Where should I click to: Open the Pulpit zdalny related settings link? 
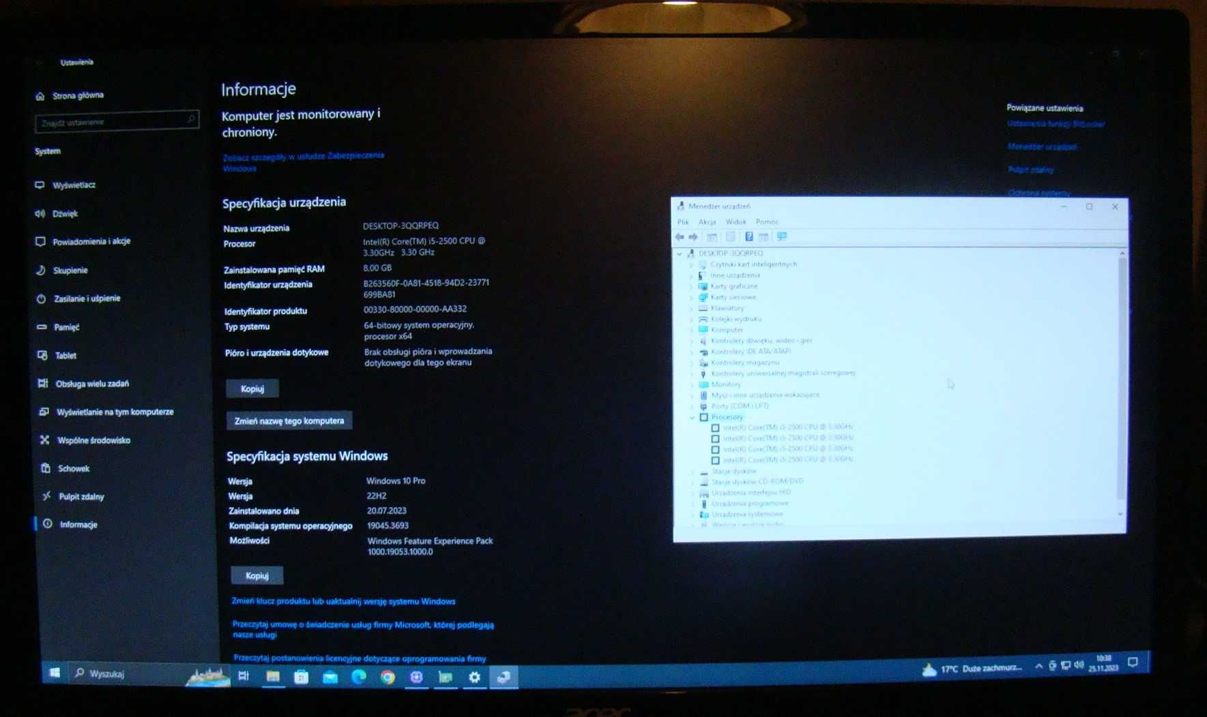pos(1030,170)
